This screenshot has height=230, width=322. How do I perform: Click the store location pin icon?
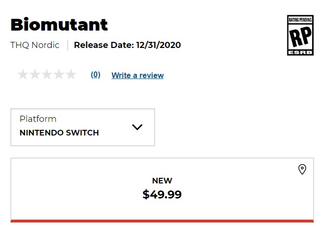tap(302, 169)
